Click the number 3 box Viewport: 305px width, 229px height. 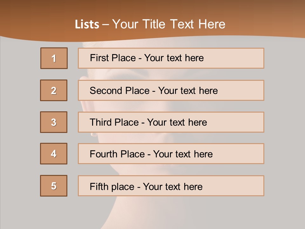[54, 122]
